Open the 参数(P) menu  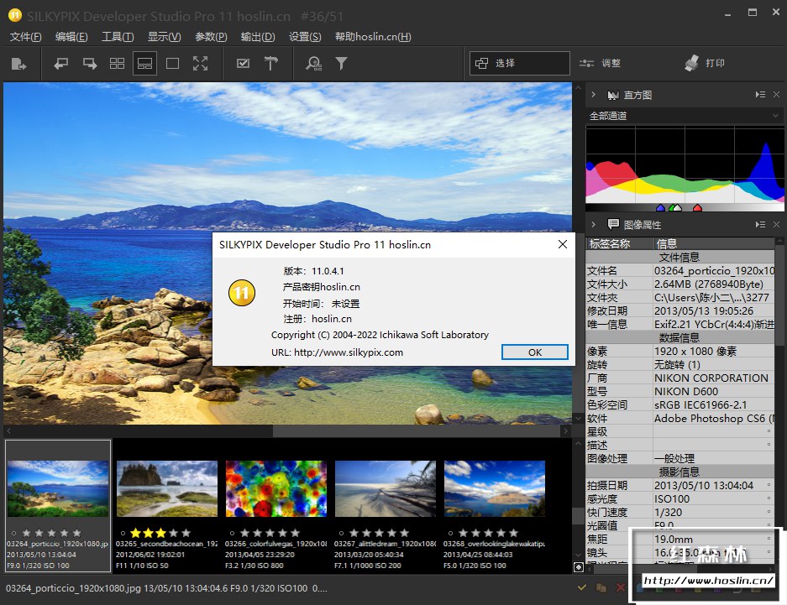[211, 37]
